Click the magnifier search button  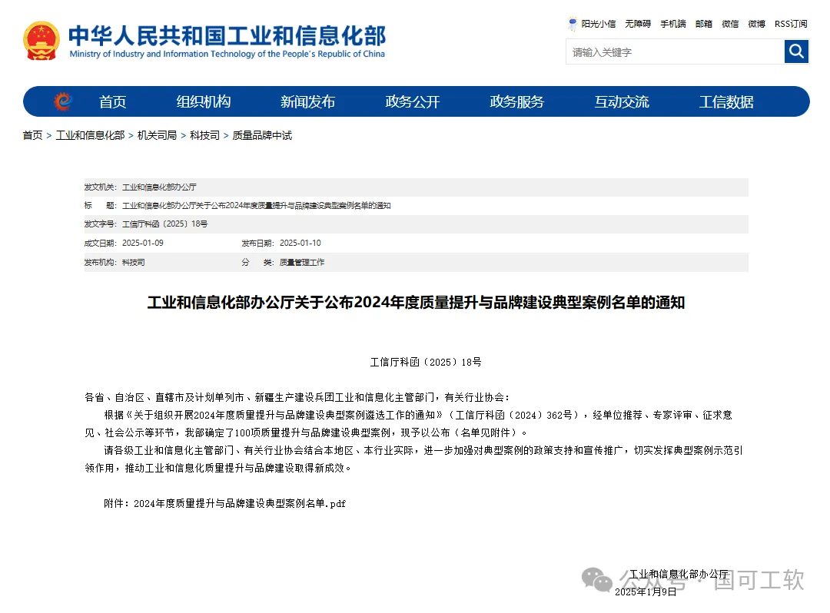pos(796,51)
